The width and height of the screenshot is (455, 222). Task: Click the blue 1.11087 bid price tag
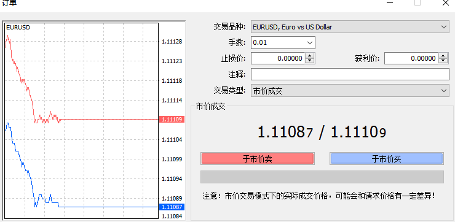click(172, 207)
